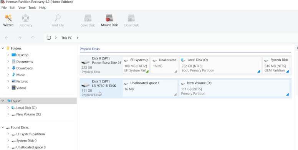
Task: Select Downloads in the folder tree
Action: coord(22,68)
